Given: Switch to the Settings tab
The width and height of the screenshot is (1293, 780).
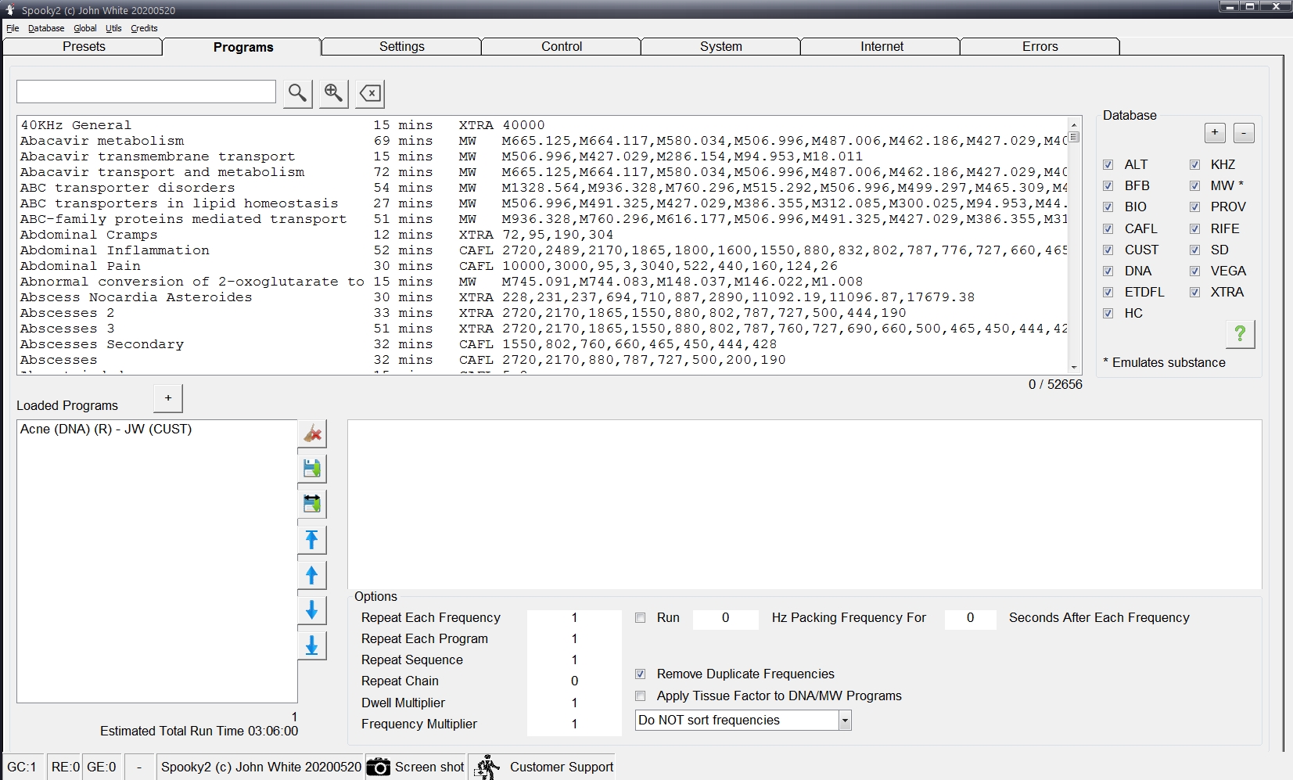Looking at the screenshot, I should pos(402,46).
